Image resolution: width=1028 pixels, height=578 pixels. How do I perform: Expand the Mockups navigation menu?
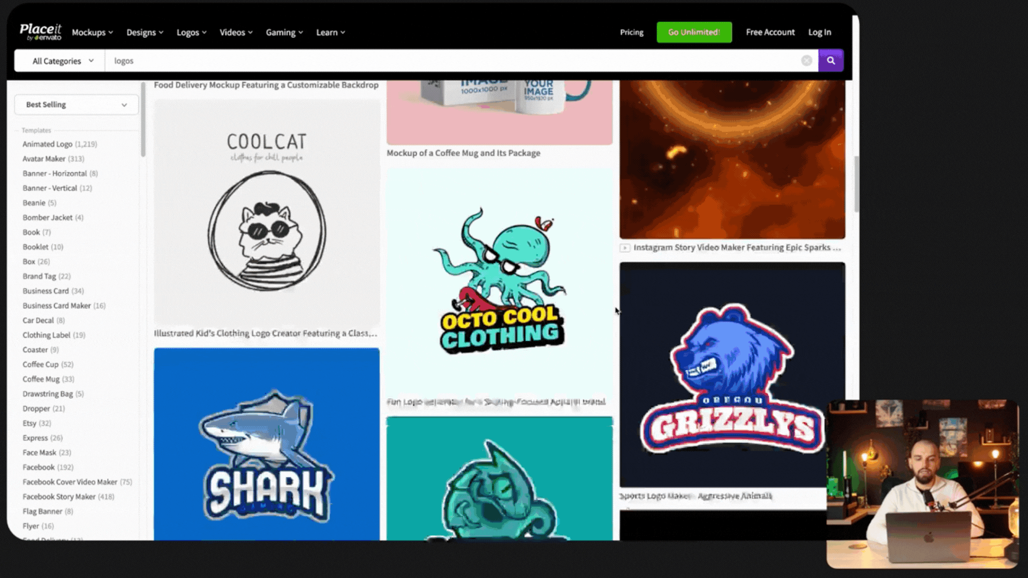pos(92,32)
